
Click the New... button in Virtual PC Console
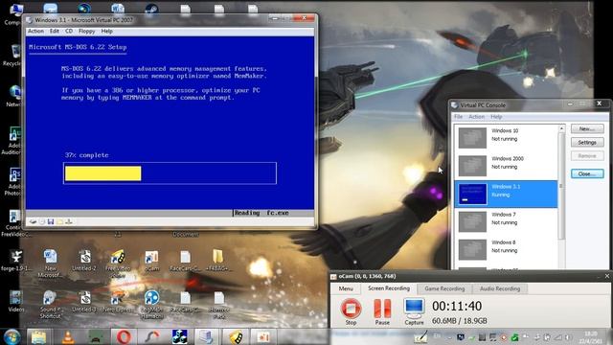coord(587,128)
